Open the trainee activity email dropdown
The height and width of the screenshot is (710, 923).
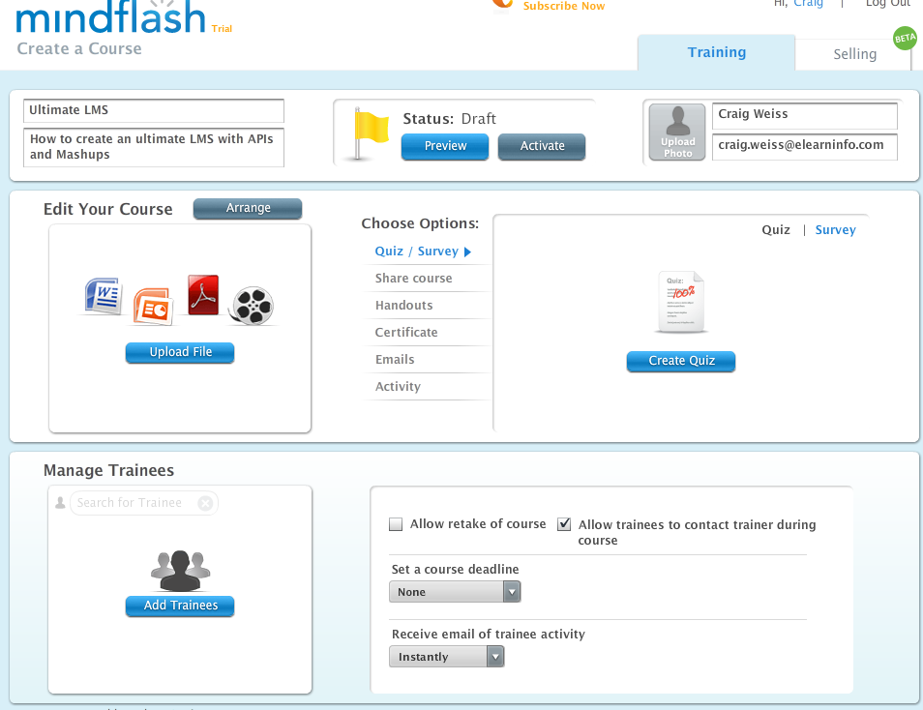(x=446, y=657)
